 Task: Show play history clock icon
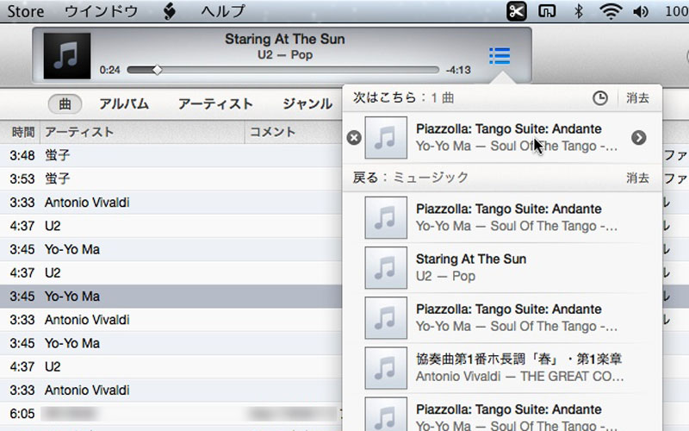point(599,98)
